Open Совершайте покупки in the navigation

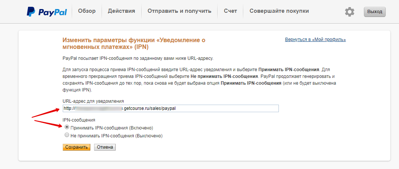pos(279,11)
